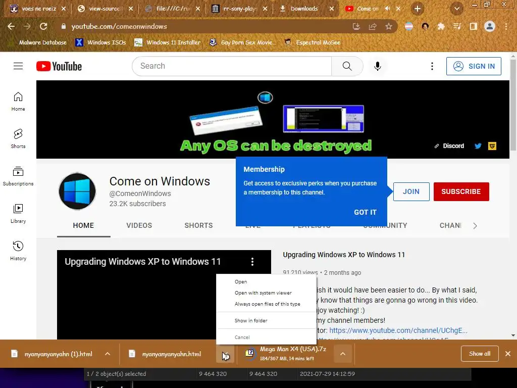This screenshot has height=388, width=517.
Task: Start voice search with microphone icon
Action: 378,66
